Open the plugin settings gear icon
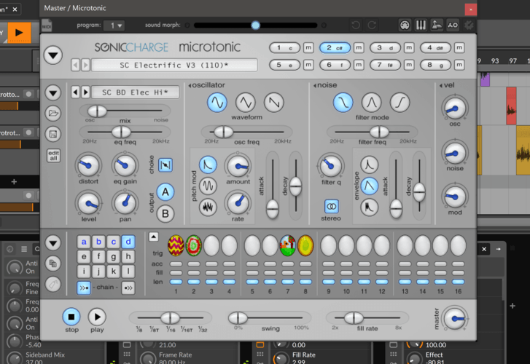The width and height of the screenshot is (530, 364). (x=469, y=25)
